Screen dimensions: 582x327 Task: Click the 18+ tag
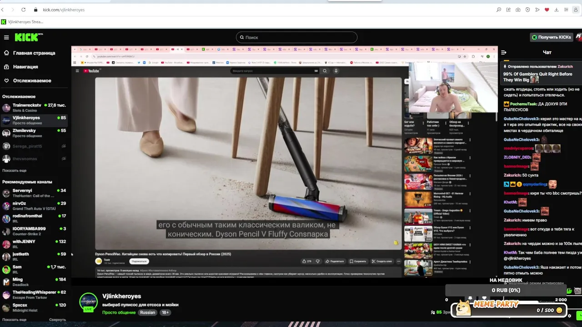(x=165, y=312)
